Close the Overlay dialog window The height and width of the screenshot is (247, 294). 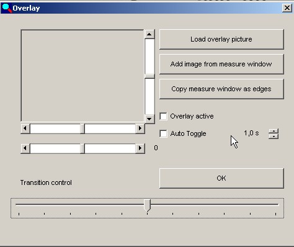coord(287,8)
